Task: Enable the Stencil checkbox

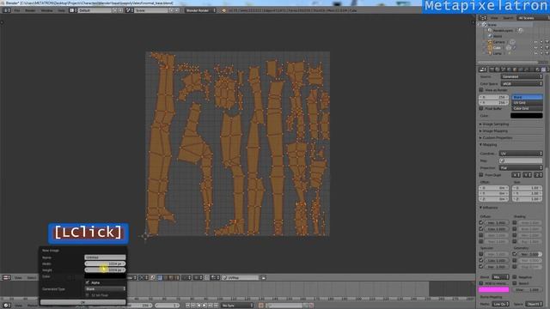Action: pos(515,283)
